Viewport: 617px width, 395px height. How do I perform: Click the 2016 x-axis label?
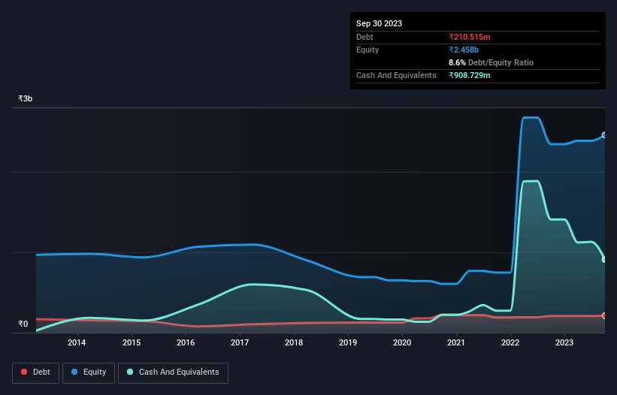186,342
